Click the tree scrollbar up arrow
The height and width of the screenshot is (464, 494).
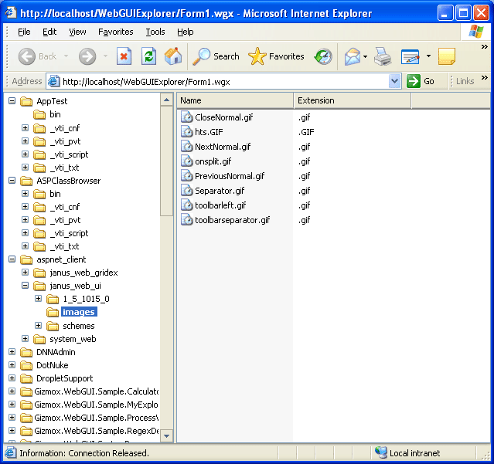coord(166,100)
